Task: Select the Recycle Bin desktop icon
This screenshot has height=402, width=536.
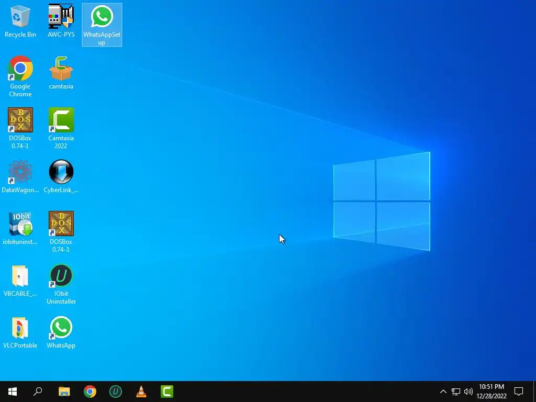Action: point(20,21)
